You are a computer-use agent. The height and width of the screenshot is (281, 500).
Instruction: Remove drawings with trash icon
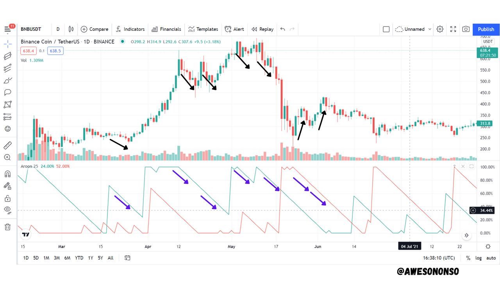8,227
